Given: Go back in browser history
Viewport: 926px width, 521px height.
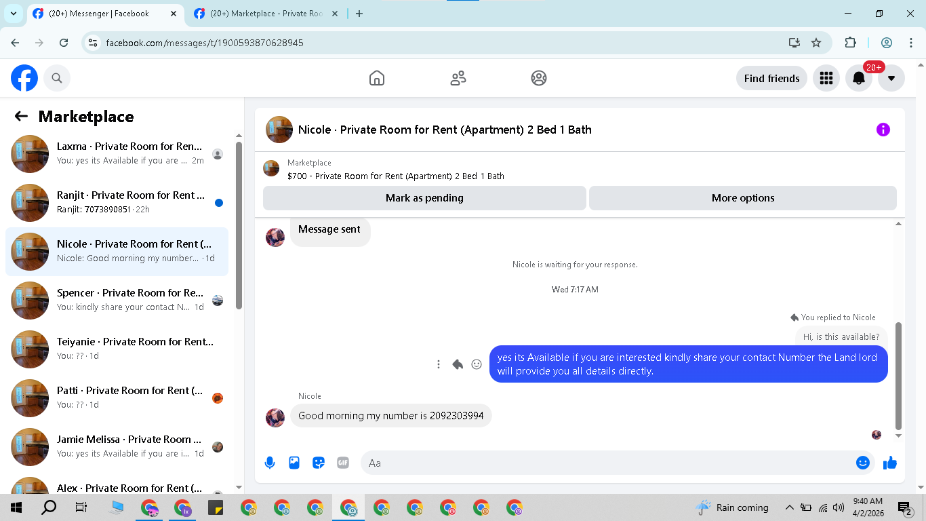Looking at the screenshot, I should [x=16, y=43].
